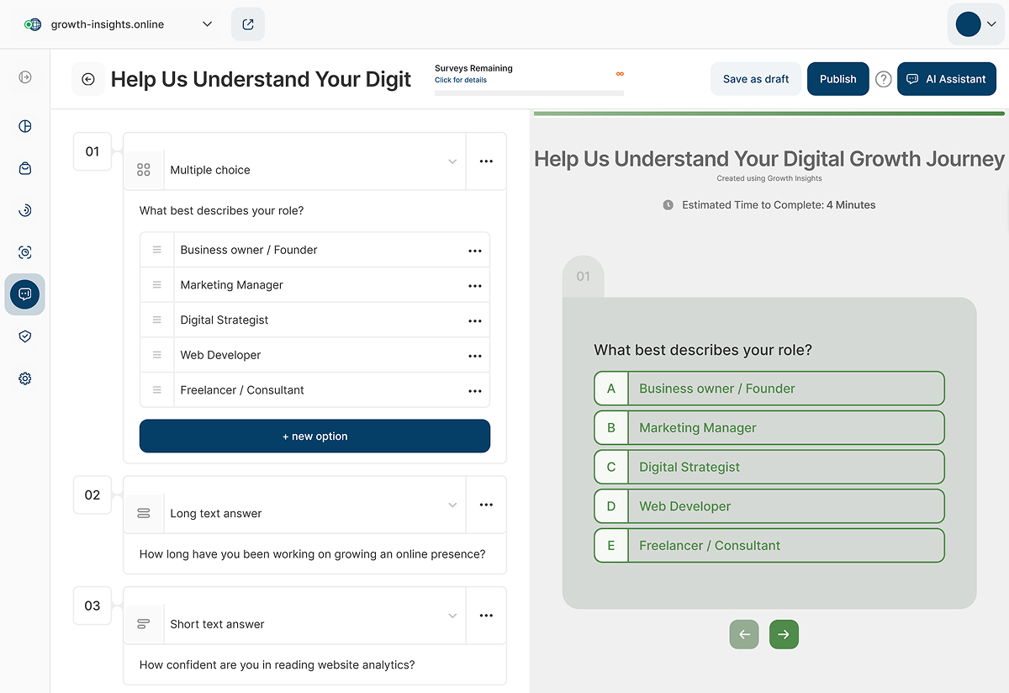The height and width of the screenshot is (693, 1009).
Task: Edit the Business owner / Founder option text
Action: point(249,250)
